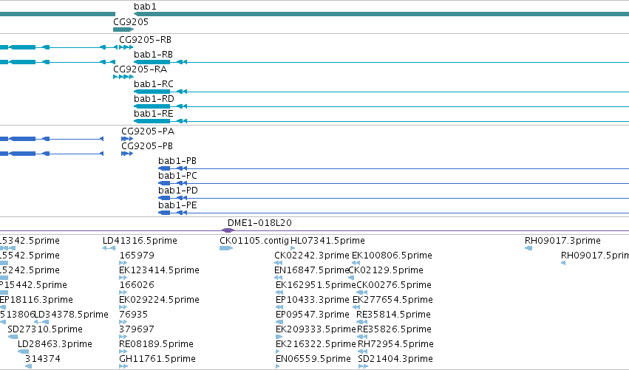Viewport: 629px width, 370px height.
Task: Click the EP10433.3prime label
Action: (x=313, y=301)
